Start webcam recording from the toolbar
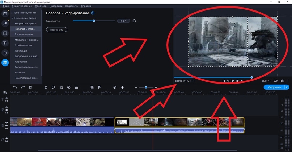292x152 pixels. tap(115, 87)
